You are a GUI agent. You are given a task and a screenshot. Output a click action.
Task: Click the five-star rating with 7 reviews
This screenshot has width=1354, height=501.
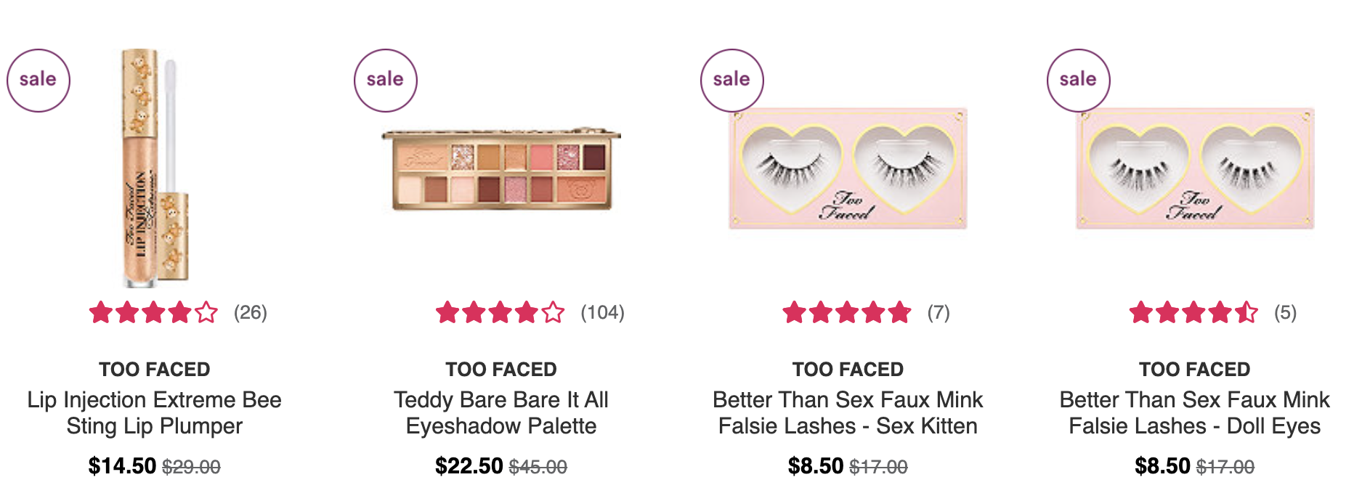click(847, 313)
